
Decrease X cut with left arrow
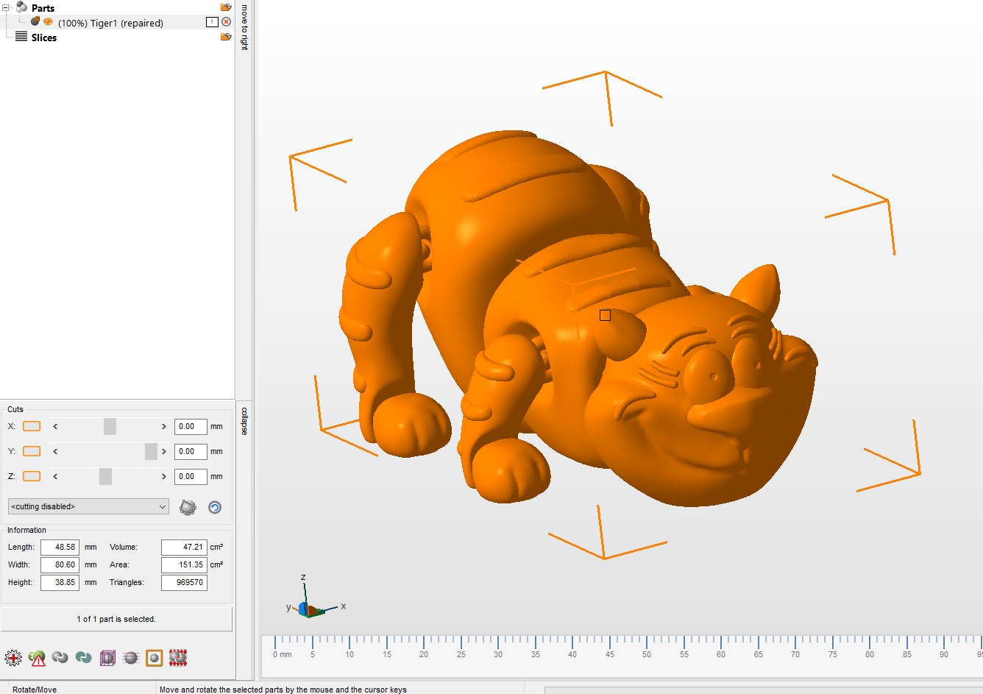pos(55,426)
